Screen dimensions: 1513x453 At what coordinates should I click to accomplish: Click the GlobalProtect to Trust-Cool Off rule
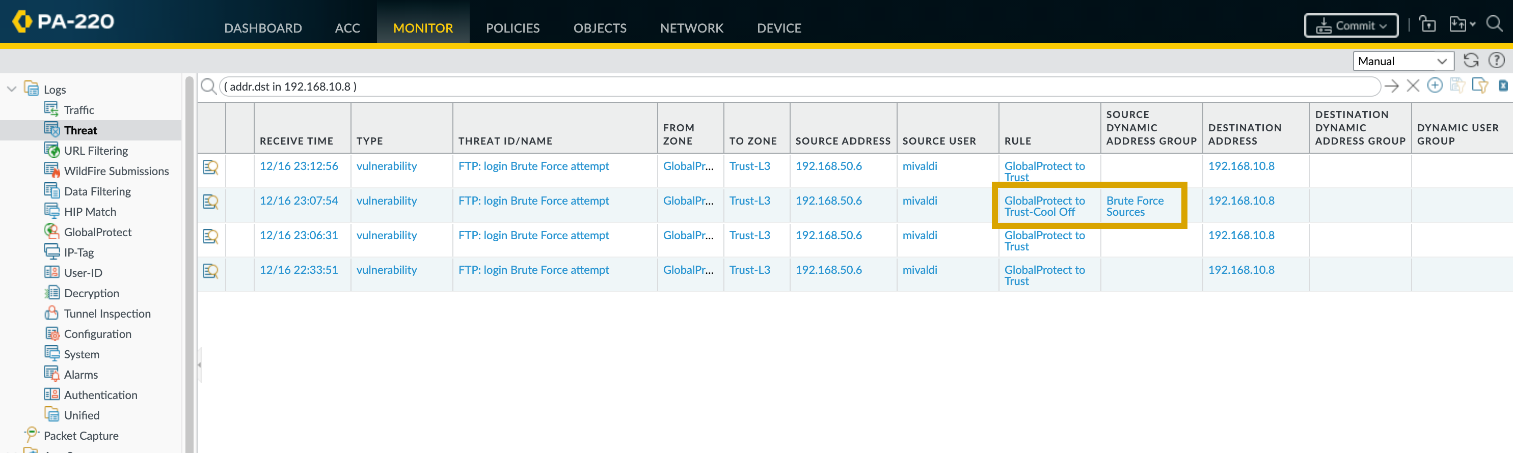coord(1044,206)
